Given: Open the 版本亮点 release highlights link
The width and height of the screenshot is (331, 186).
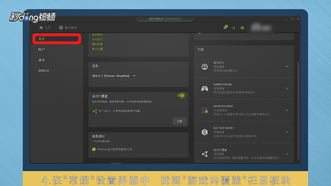Looking at the screenshot, I should 97,34.
